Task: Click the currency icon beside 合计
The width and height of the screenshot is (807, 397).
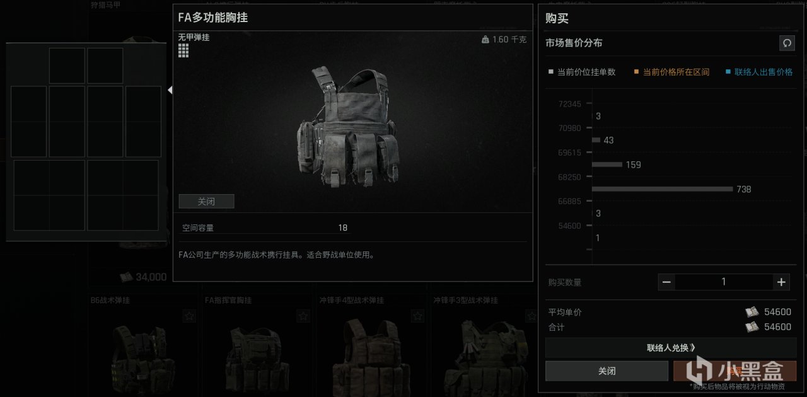Action: coord(752,327)
